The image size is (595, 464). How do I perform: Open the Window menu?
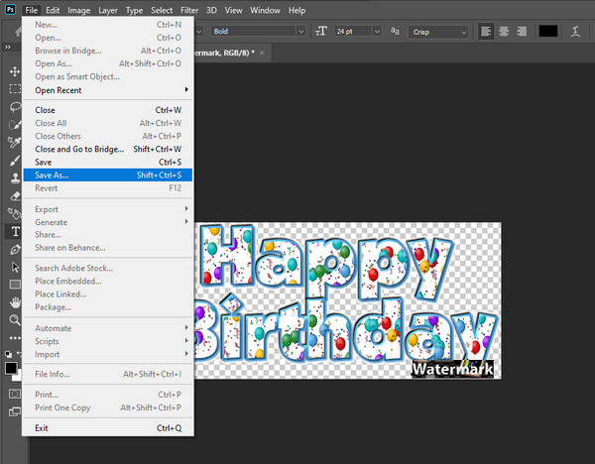coord(265,10)
